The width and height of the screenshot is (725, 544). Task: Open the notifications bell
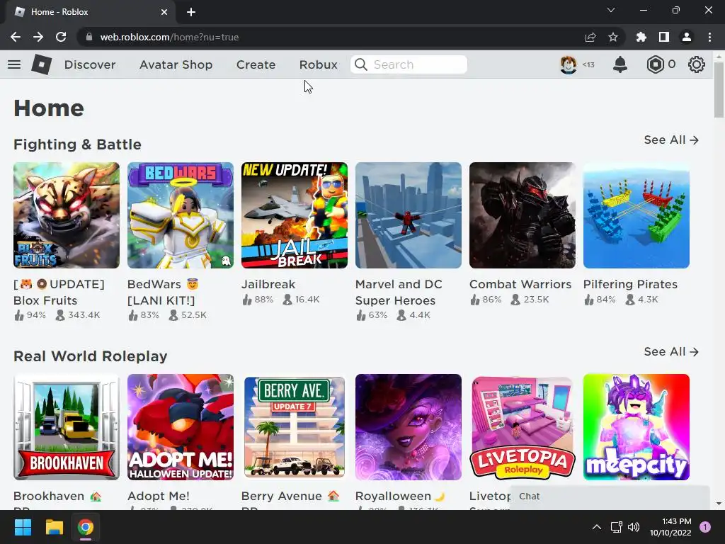pos(620,64)
